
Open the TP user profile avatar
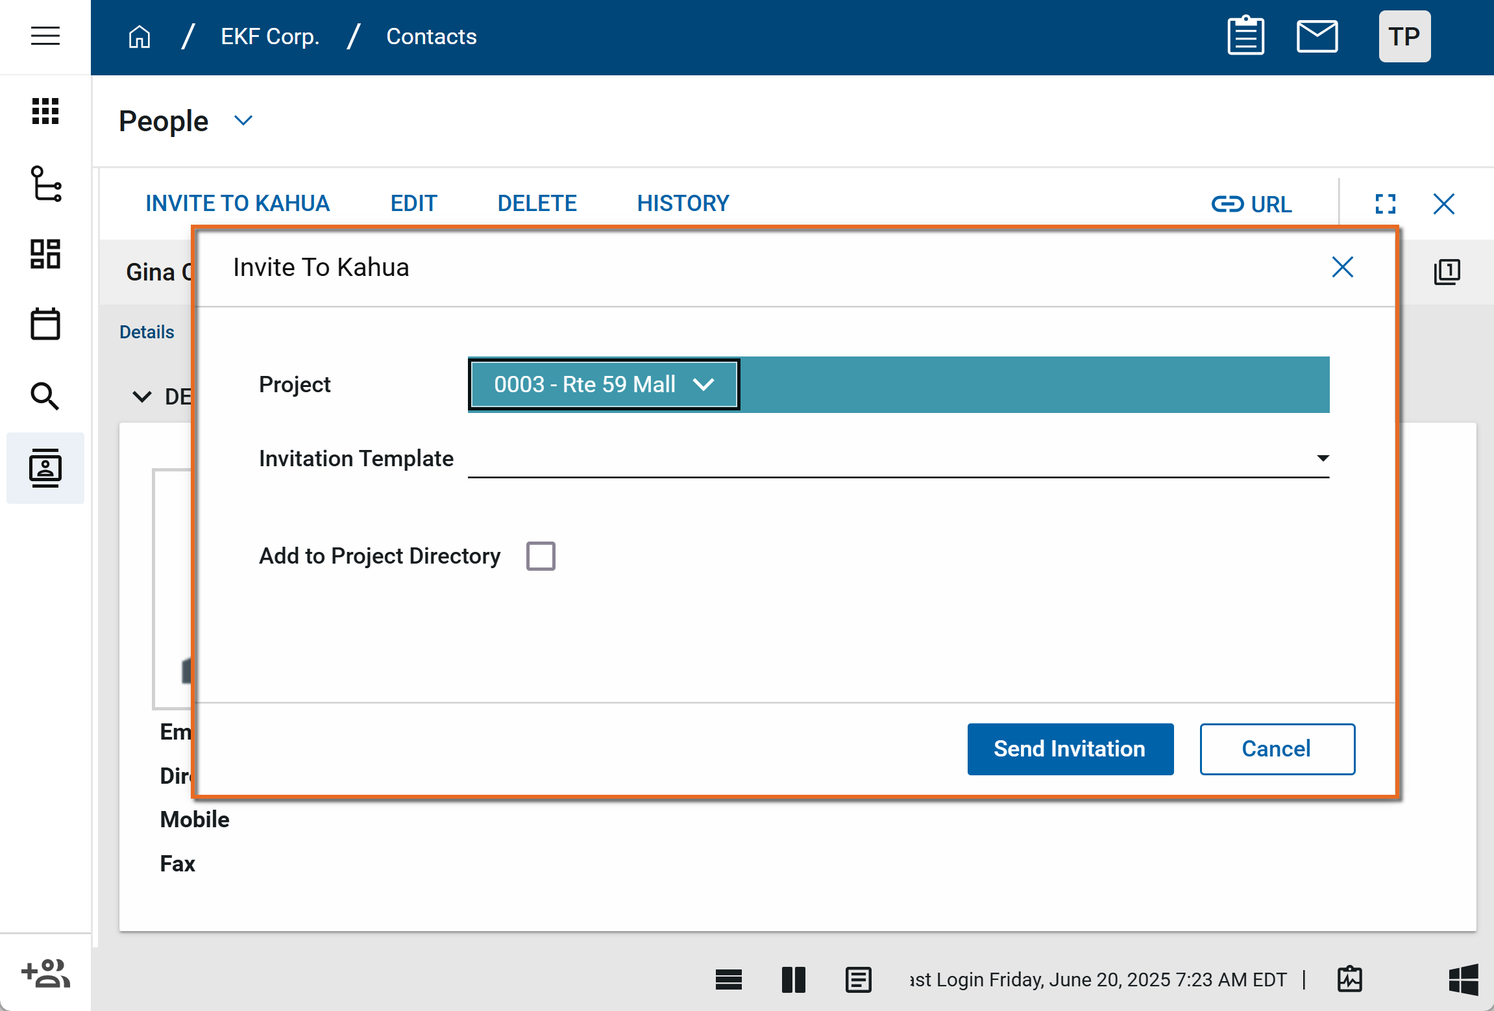coord(1404,36)
